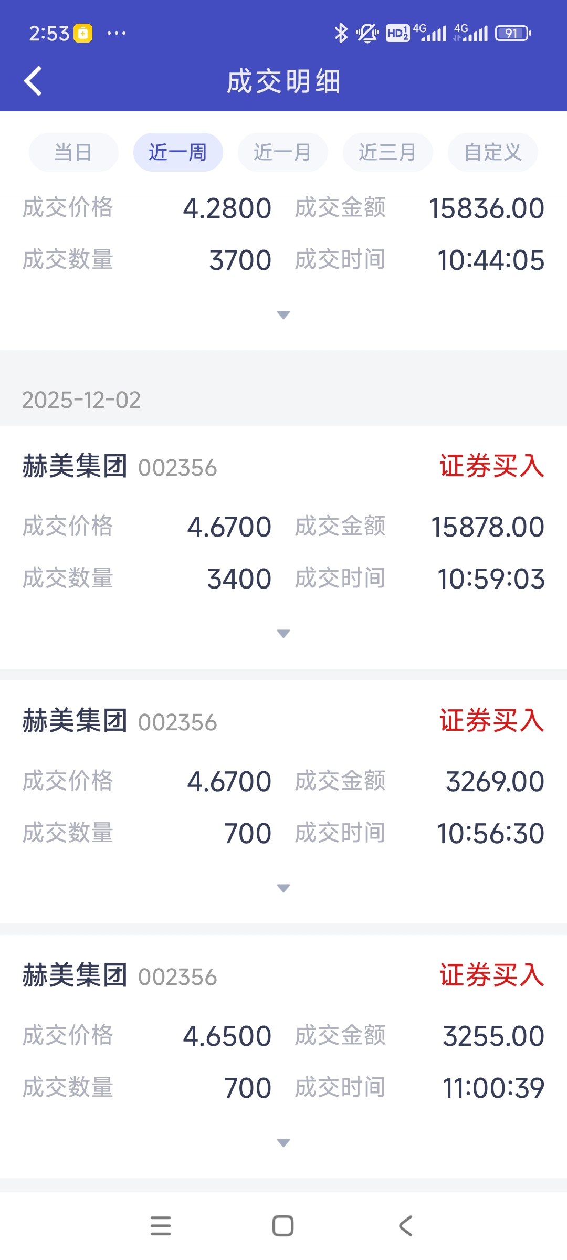This screenshot has width=567, height=1260.
Task: Tap the muted bell status icon
Action: click(366, 34)
